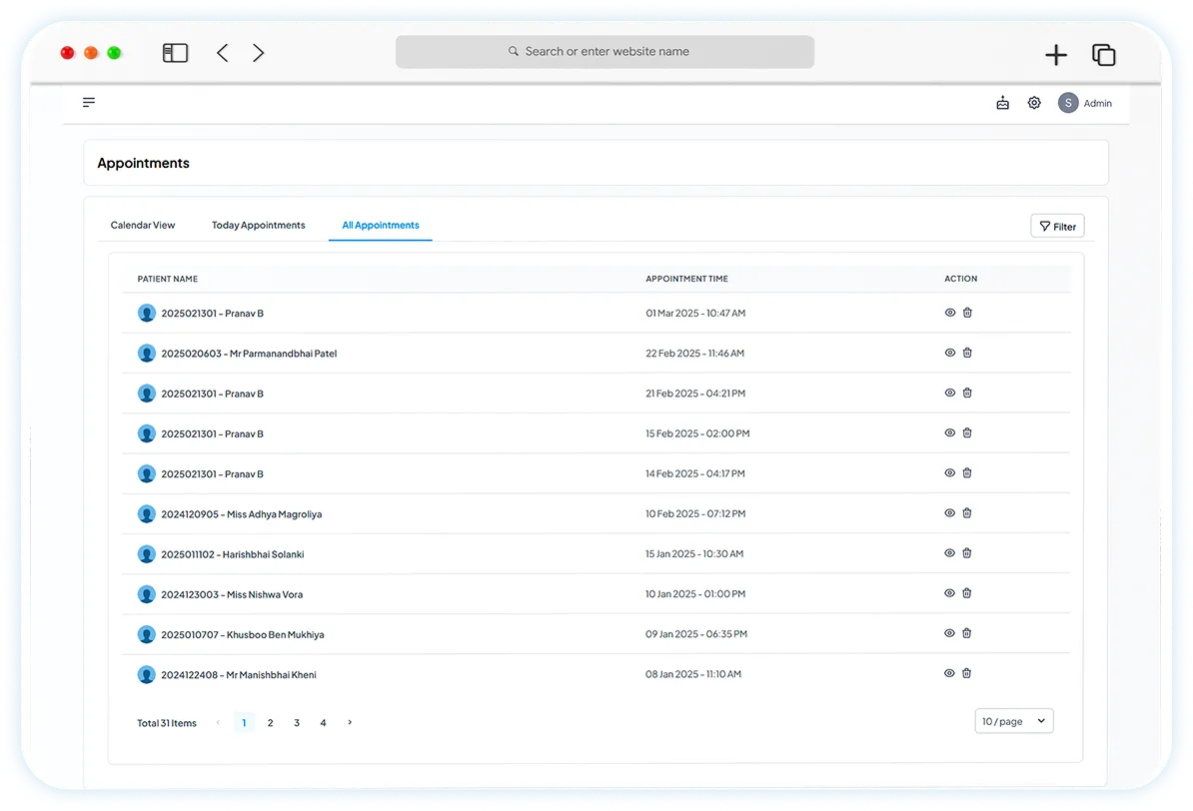1193x811 pixels.
Task: Click the Appointments page heading
Action: tap(143, 163)
